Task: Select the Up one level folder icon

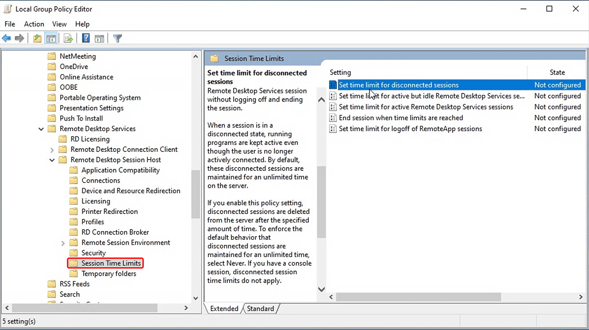Action: (x=37, y=38)
